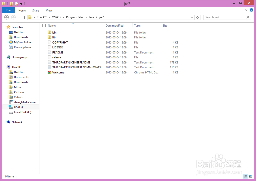Select the lib folder icon

point(49,37)
